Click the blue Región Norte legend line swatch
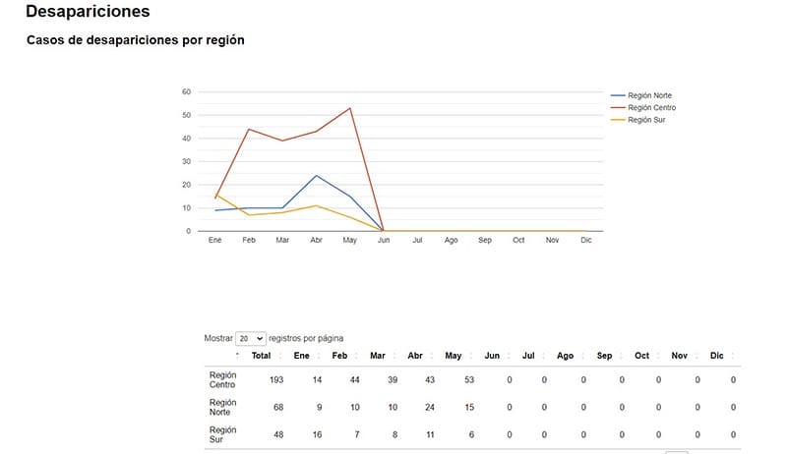Viewport: 787px width, 454px height. click(618, 95)
